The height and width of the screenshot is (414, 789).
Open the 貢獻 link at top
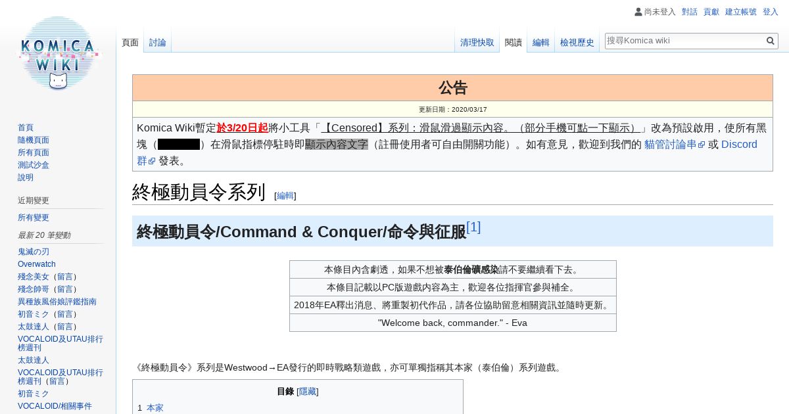tap(711, 12)
